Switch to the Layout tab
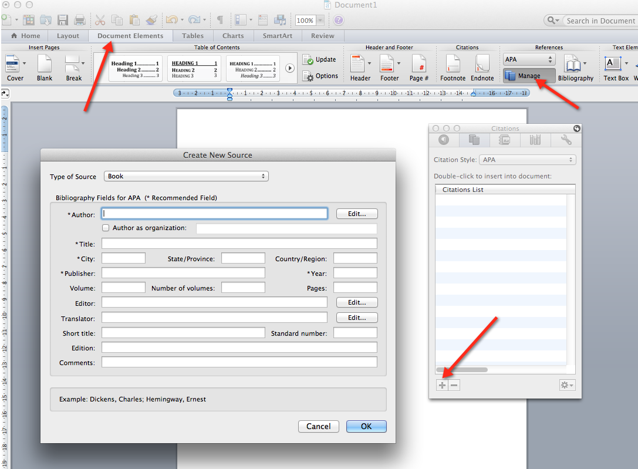The width and height of the screenshot is (638, 469). pyautogui.click(x=68, y=36)
